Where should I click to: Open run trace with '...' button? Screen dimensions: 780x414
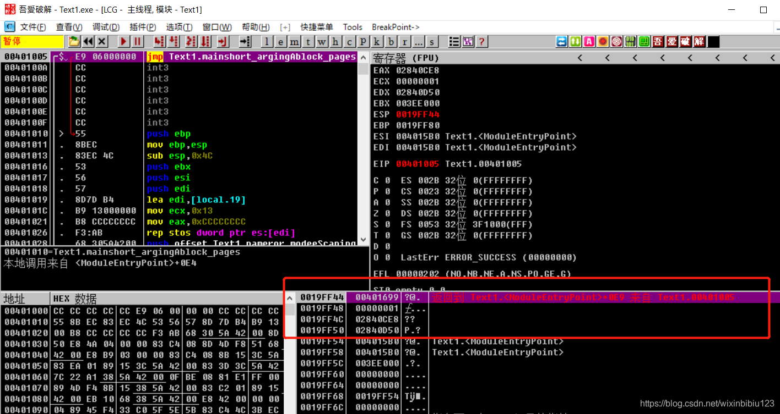point(419,42)
